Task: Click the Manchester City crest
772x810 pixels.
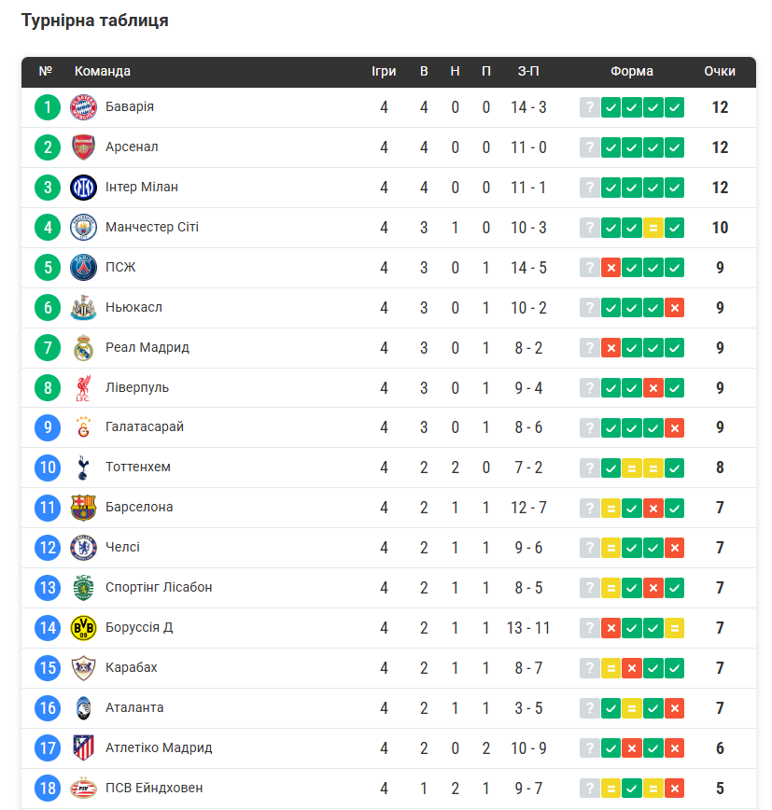Action: coord(84,228)
